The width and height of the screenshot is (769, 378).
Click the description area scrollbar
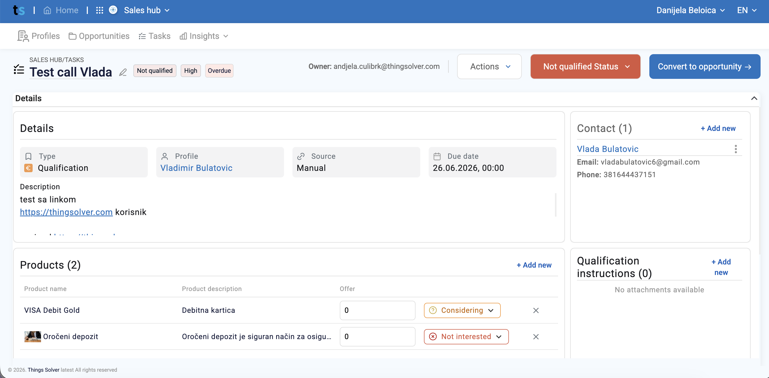click(x=555, y=205)
